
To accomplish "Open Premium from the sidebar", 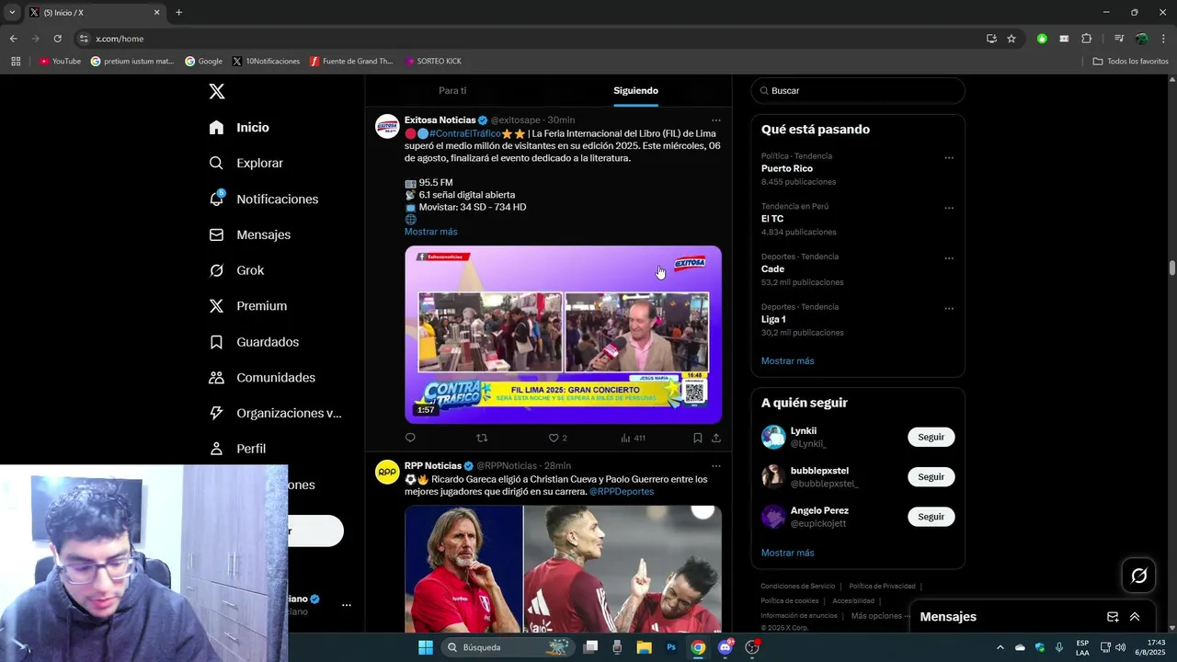I will [x=247, y=306].
